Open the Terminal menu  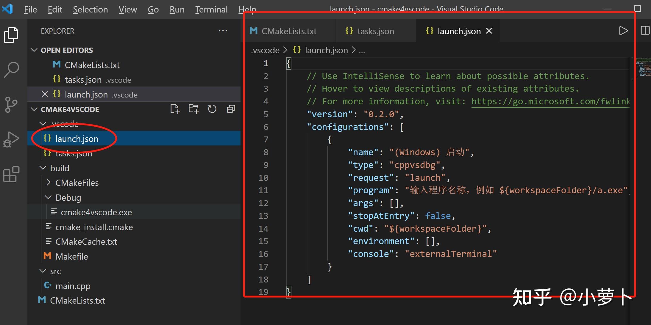coord(211,9)
